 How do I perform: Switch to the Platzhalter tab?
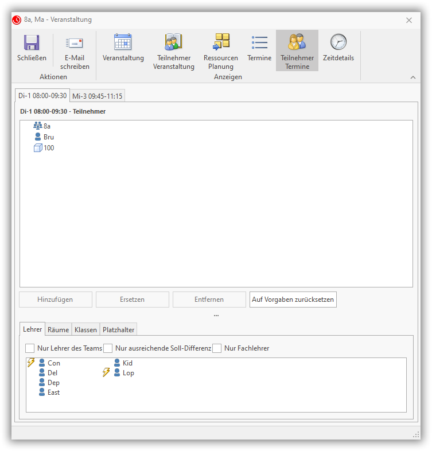click(119, 329)
